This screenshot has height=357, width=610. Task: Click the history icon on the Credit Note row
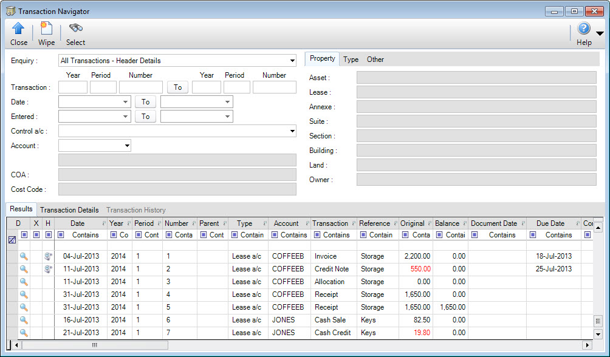tap(48, 268)
